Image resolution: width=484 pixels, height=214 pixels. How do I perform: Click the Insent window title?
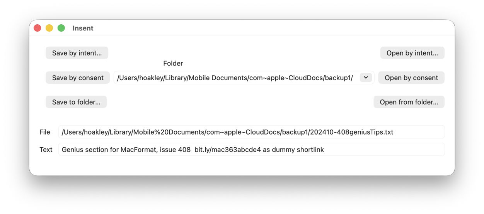(x=83, y=28)
